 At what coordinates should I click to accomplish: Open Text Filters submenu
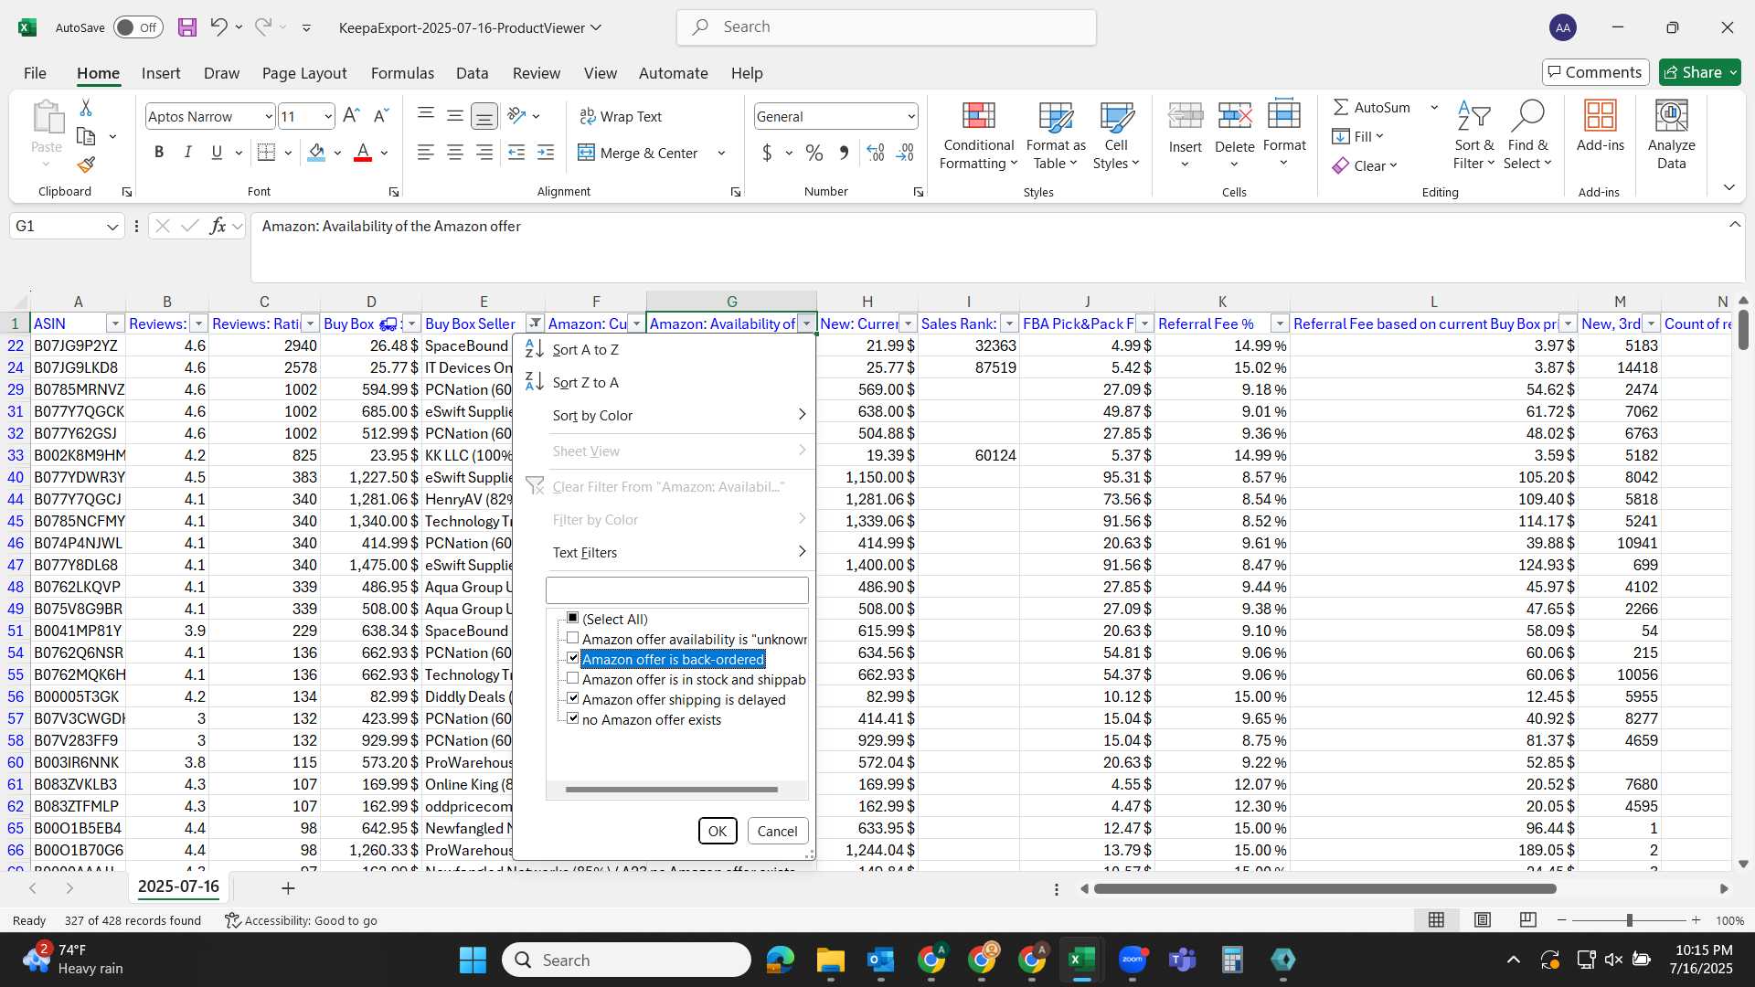click(664, 552)
